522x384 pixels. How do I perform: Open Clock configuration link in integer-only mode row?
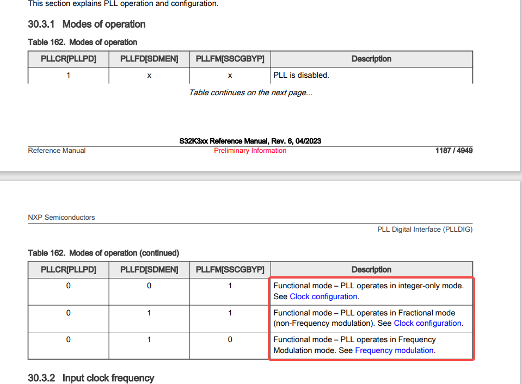pyautogui.click(x=323, y=296)
